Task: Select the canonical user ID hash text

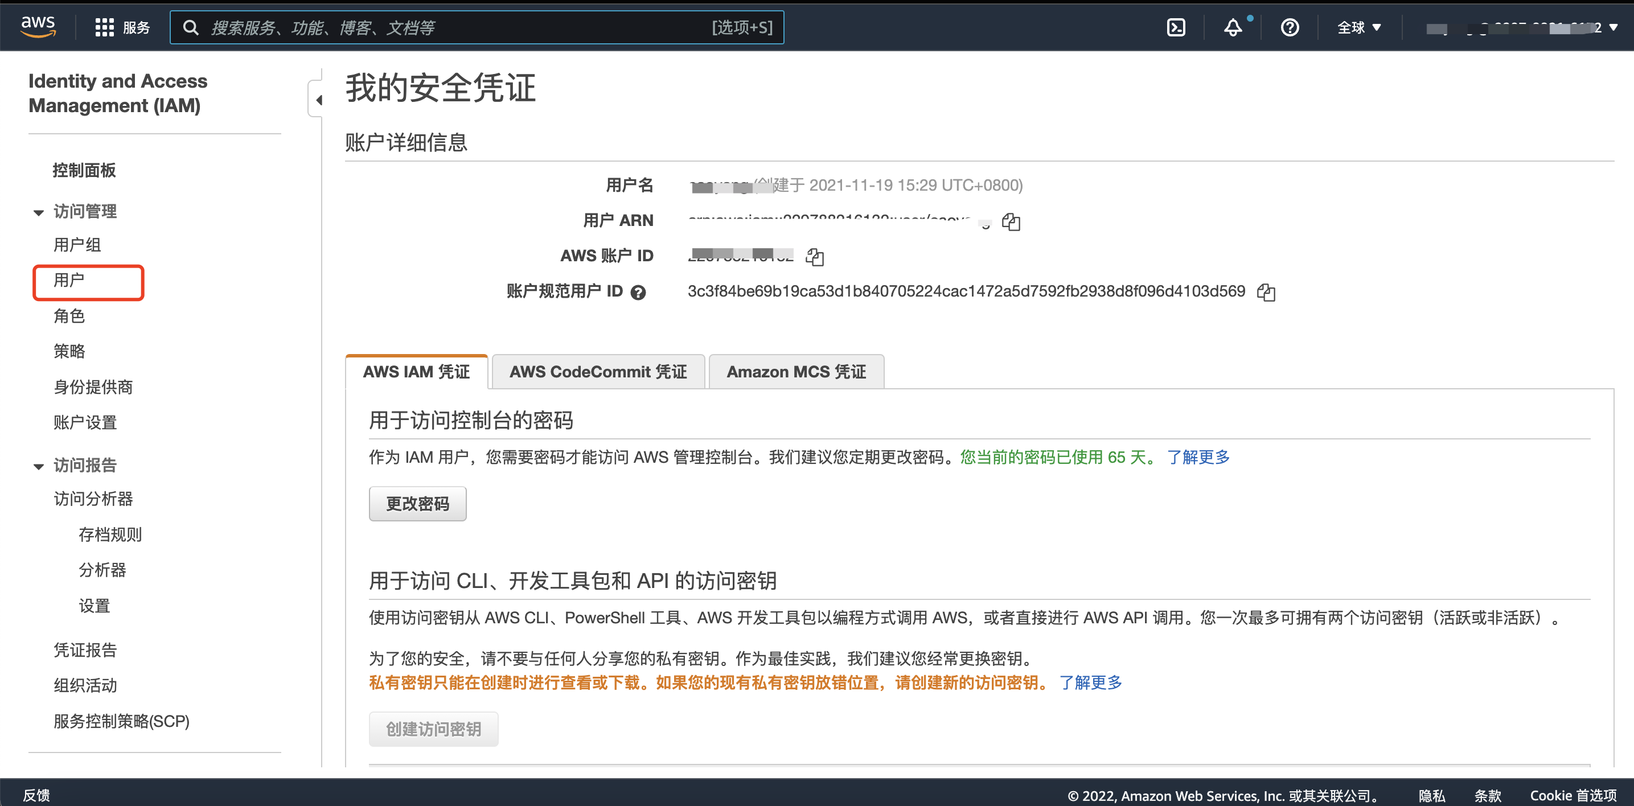Action: [x=966, y=291]
